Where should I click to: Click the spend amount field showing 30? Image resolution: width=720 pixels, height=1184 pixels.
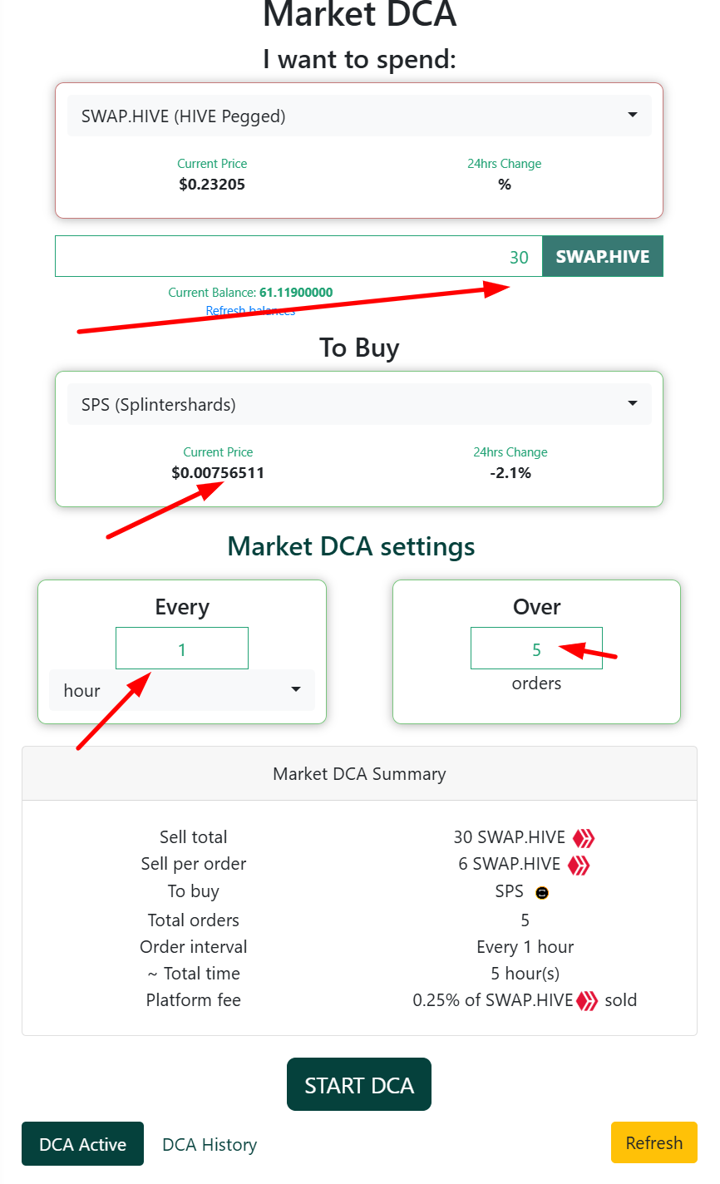click(x=299, y=256)
